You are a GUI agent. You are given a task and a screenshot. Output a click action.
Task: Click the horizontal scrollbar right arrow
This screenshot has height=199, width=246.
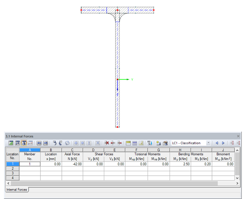[x=237, y=183]
